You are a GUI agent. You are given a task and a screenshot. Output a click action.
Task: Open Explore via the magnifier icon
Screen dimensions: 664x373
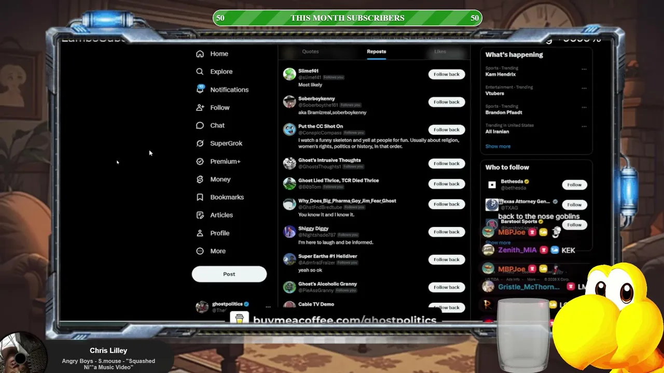click(x=200, y=71)
